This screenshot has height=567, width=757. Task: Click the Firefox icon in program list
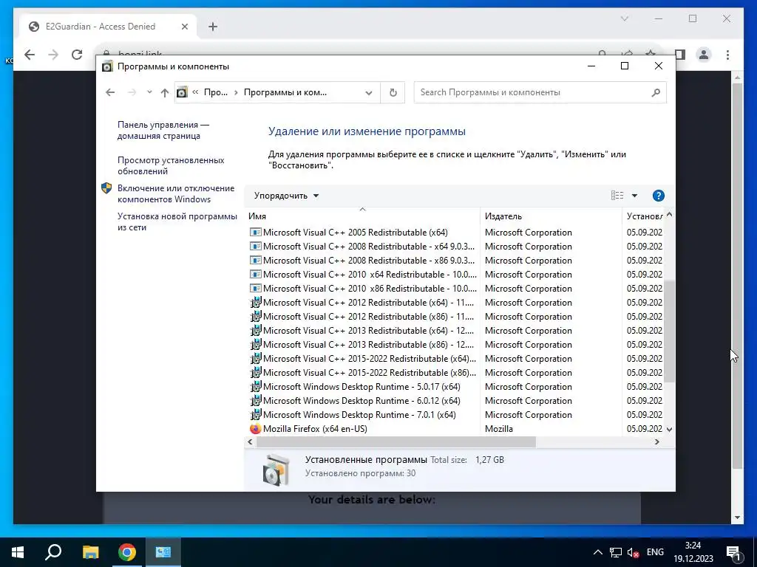point(255,429)
